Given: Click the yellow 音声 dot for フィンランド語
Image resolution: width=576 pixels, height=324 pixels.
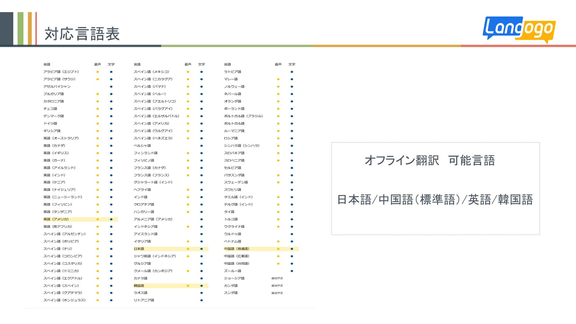Looking at the screenshot, I should (x=188, y=153).
